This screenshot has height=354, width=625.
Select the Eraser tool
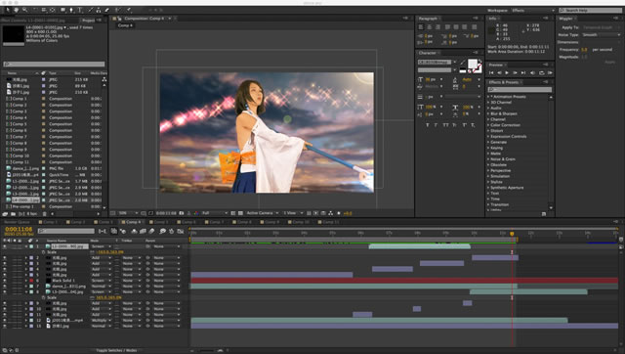[106, 10]
